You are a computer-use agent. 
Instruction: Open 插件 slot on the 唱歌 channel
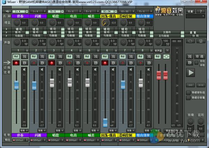54,32
